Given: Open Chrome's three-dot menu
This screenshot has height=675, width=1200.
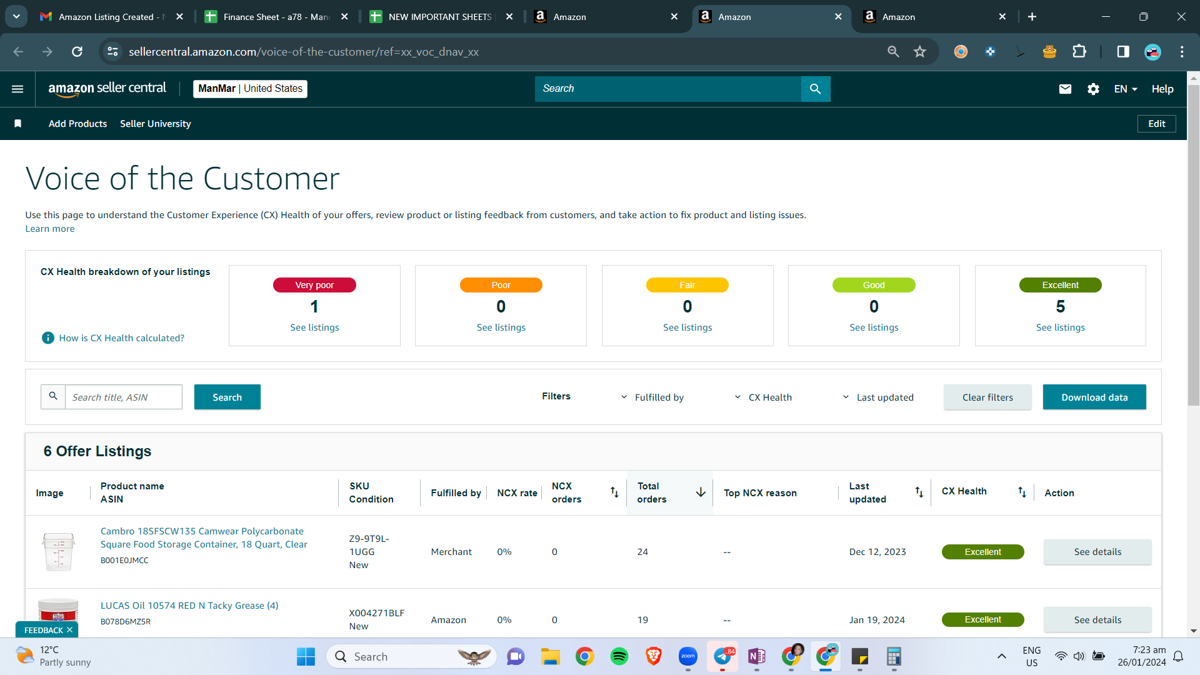Looking at the screenshot, I should pyautogui.click(x=1182, y=52).
